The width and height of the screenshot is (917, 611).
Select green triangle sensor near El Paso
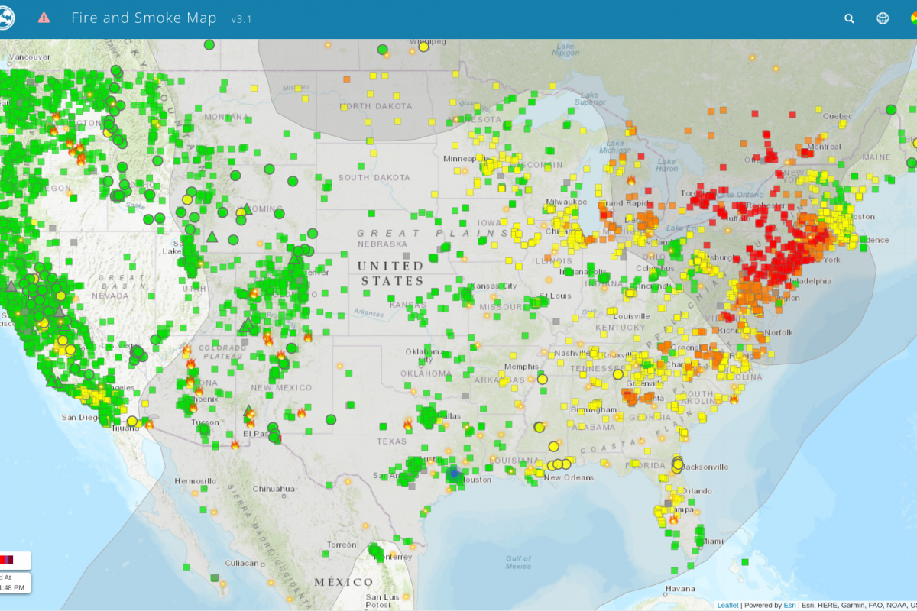[x=248, y=411]
